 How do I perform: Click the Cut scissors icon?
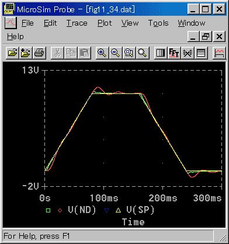(x=57, y=53)
